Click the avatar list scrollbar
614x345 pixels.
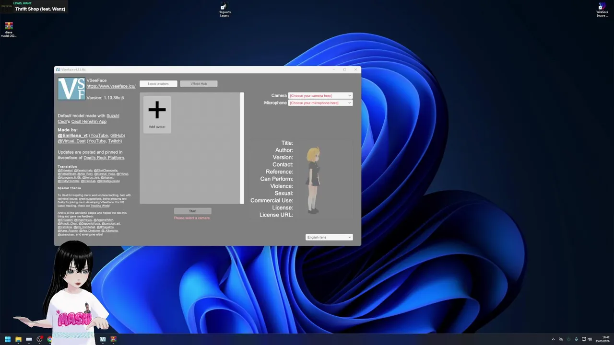242,148
